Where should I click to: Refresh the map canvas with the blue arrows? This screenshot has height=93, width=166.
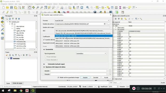click(x=82, y=7)
